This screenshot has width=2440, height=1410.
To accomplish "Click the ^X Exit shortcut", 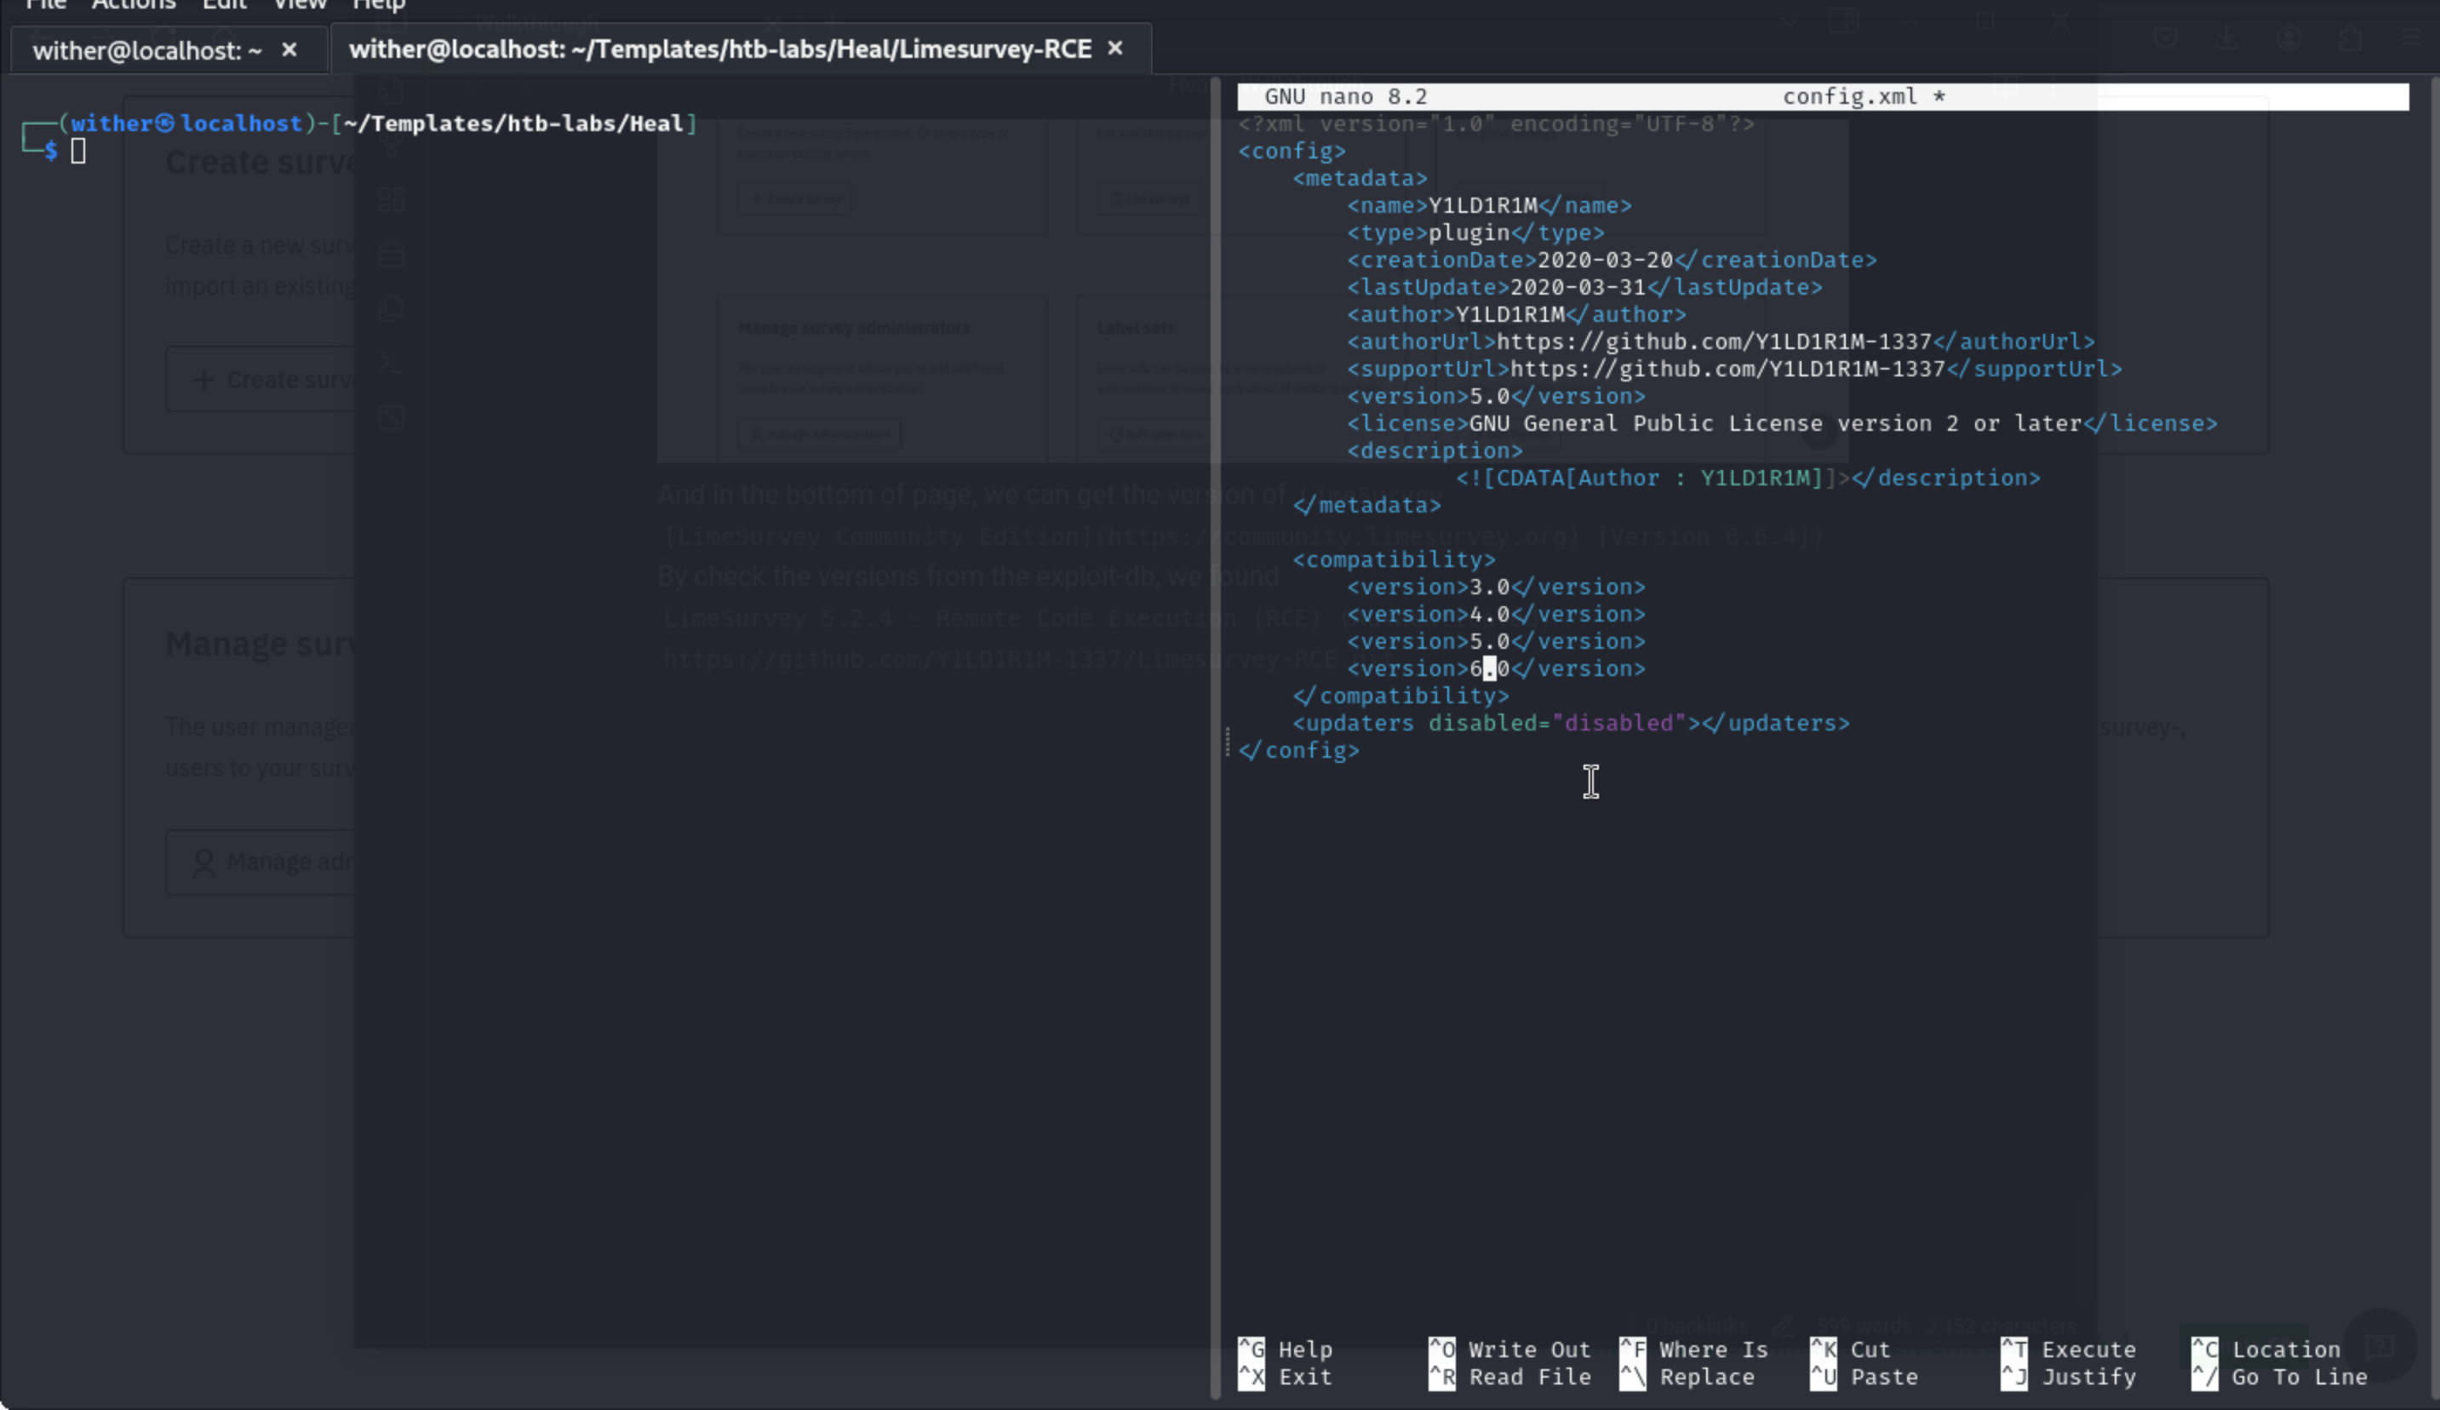I will (x=1285, y=1376).
